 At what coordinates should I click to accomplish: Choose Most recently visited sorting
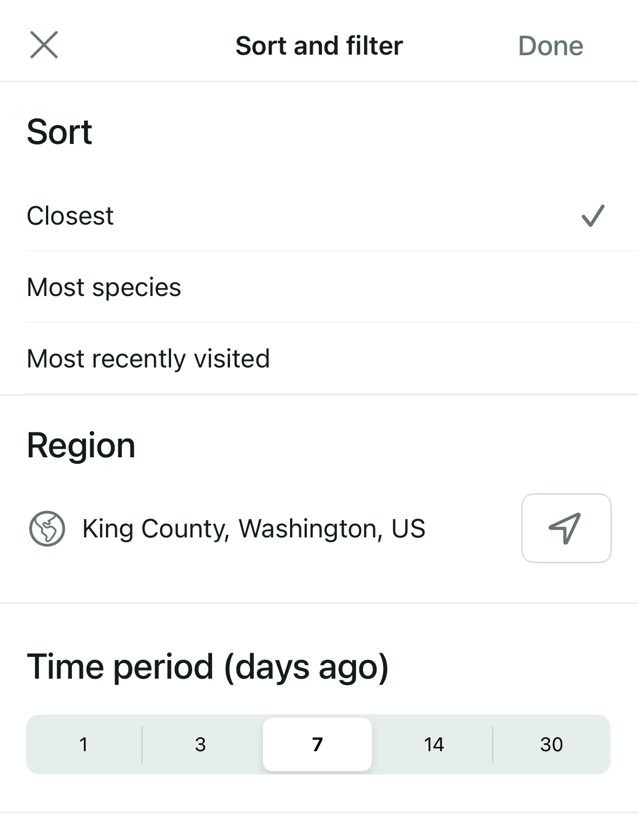point(148,359)
